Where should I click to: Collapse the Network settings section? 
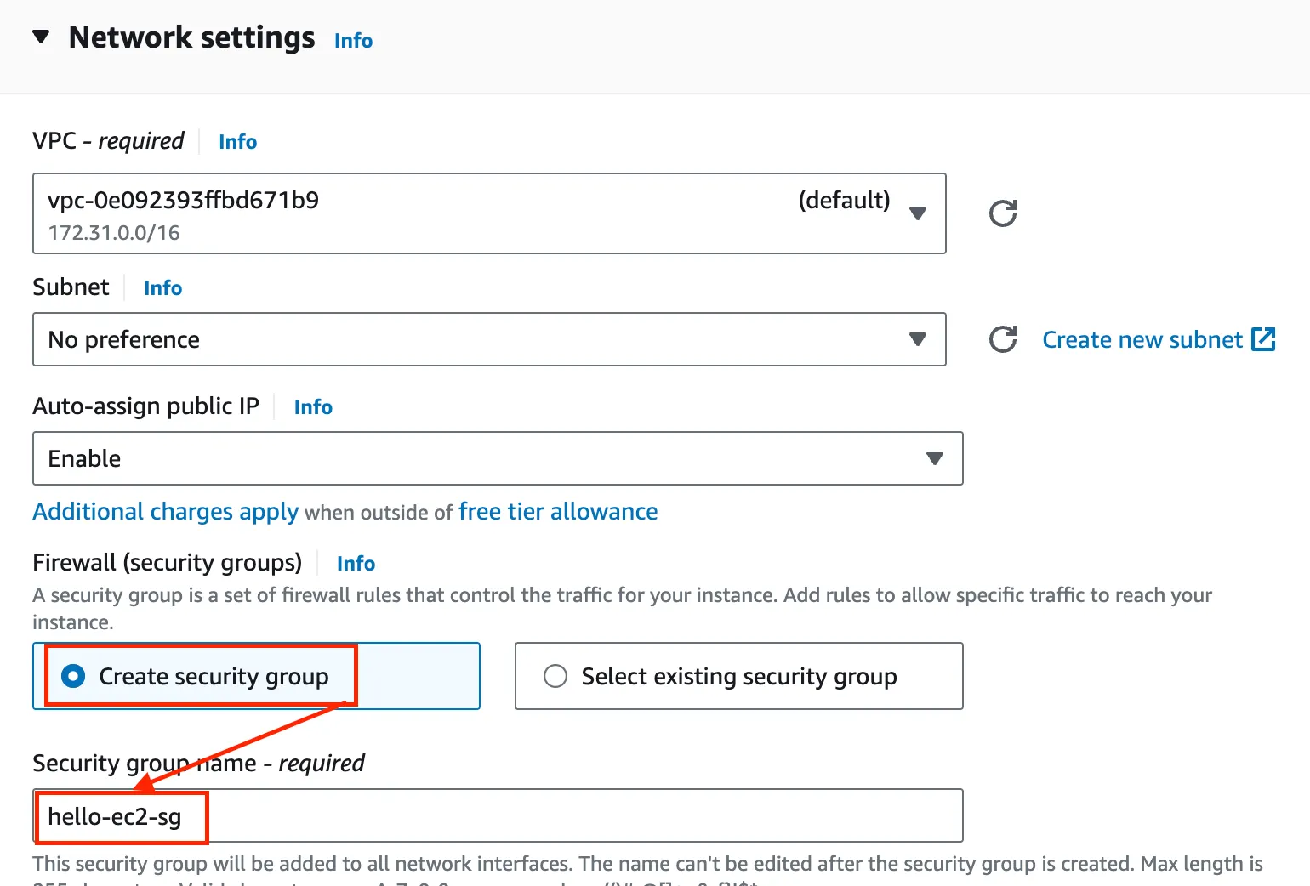(x=41, y=37)
